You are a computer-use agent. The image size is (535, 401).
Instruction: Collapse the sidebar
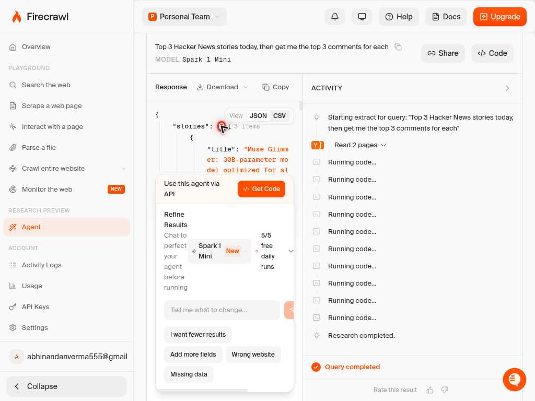66,386
